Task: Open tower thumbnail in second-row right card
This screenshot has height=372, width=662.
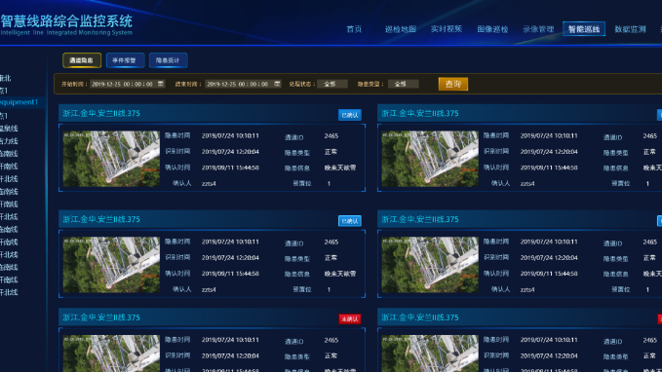Action: [430, 265]
